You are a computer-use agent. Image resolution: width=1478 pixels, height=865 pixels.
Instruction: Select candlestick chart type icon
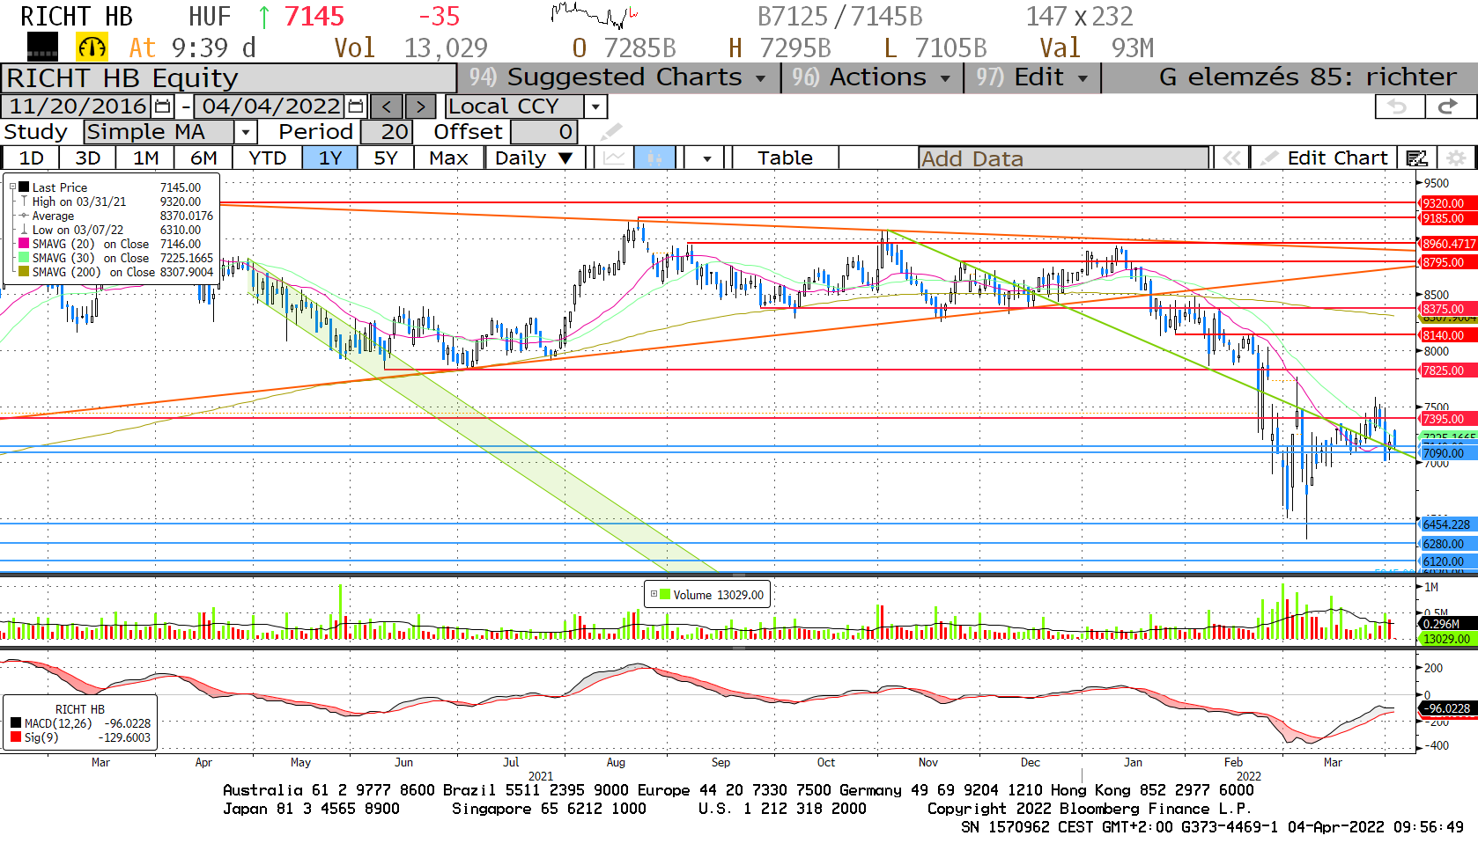[x=654, y=158]
